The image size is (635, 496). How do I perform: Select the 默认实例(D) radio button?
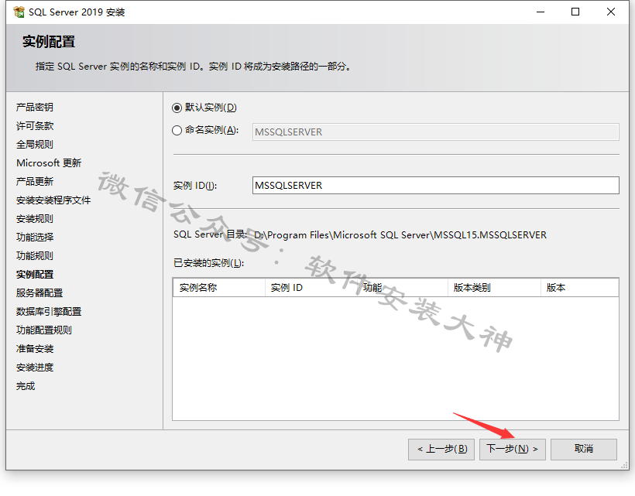pyautogui.click(x=177, y=108)
